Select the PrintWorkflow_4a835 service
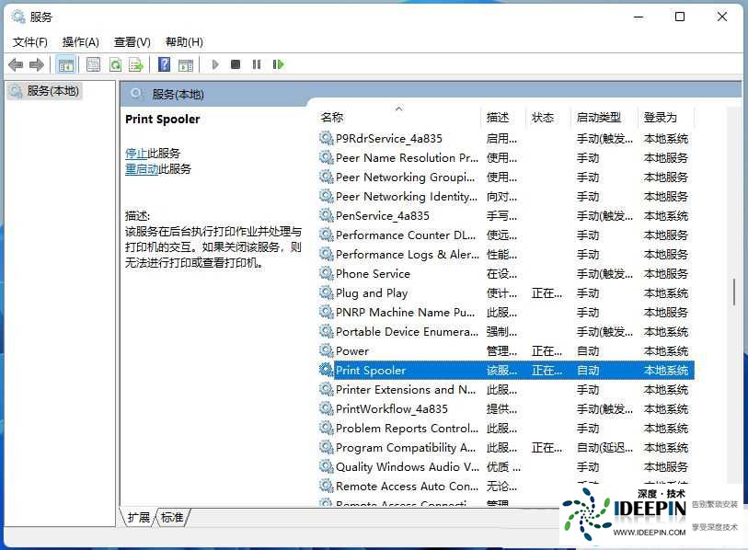The height and width of the screenshot is (550, 748). tap(506, 408)
